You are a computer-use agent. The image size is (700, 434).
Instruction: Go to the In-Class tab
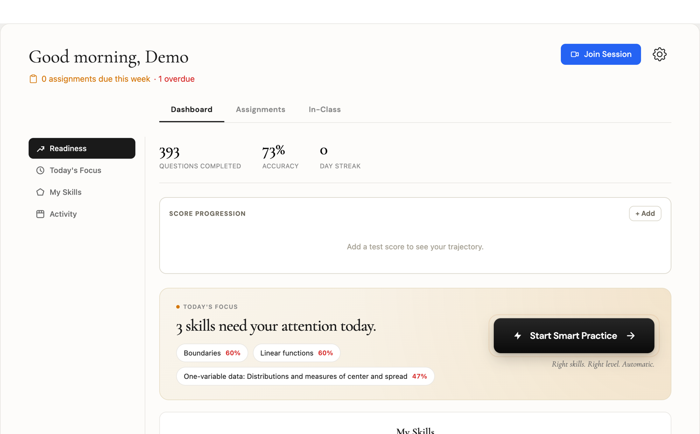[x=325, y=109]
